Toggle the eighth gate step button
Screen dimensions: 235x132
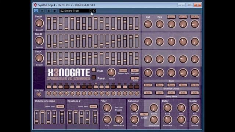pyautogui.click(x=90, y=87)
